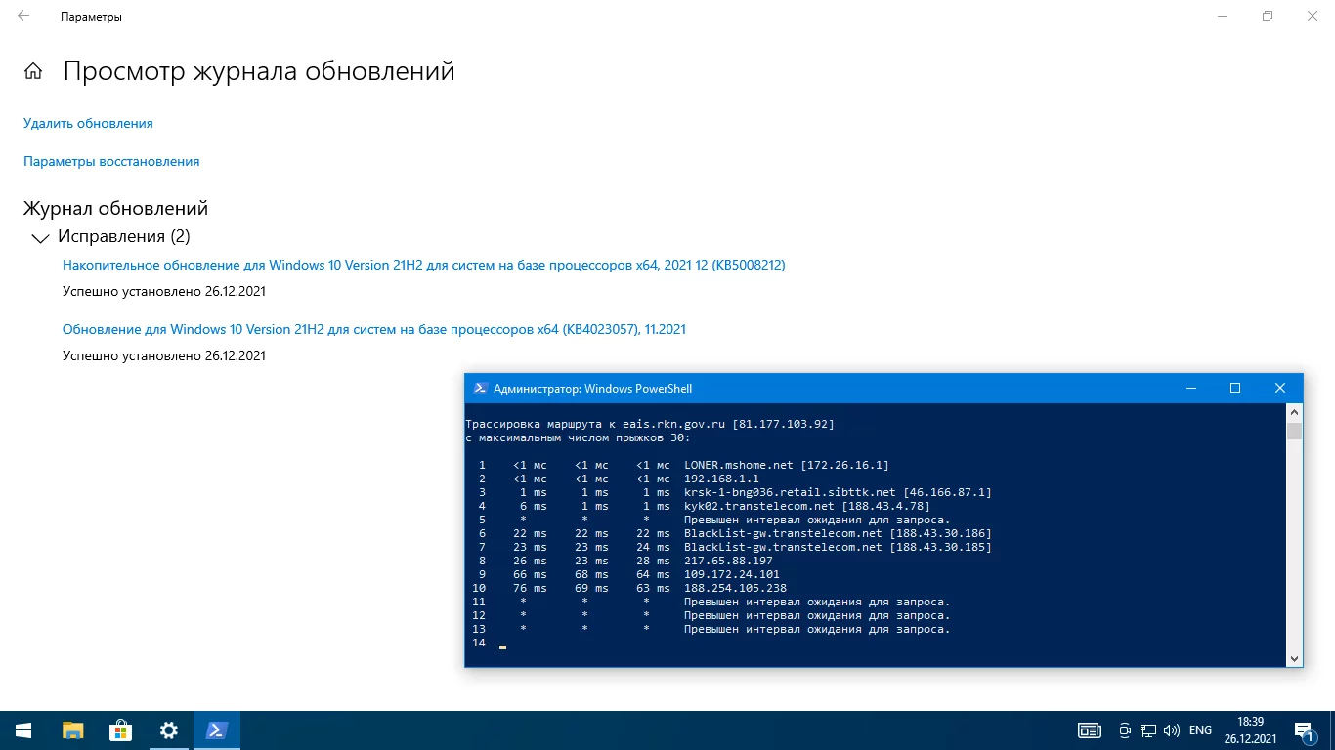Click trace hop 109.172.24.101
Viewport: 1335px width, 750px height.
(732, 574)
